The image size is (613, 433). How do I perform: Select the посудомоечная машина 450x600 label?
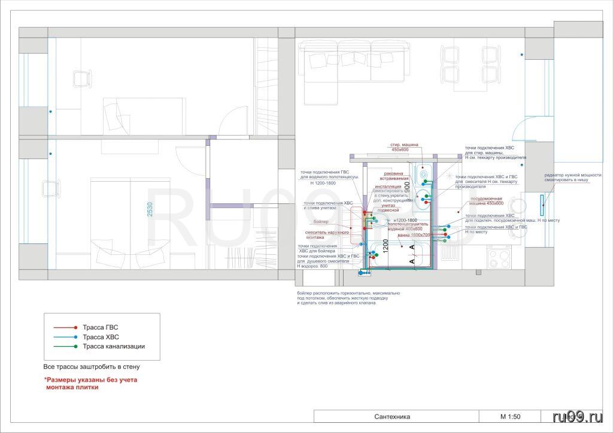click(x=485, y=200)
